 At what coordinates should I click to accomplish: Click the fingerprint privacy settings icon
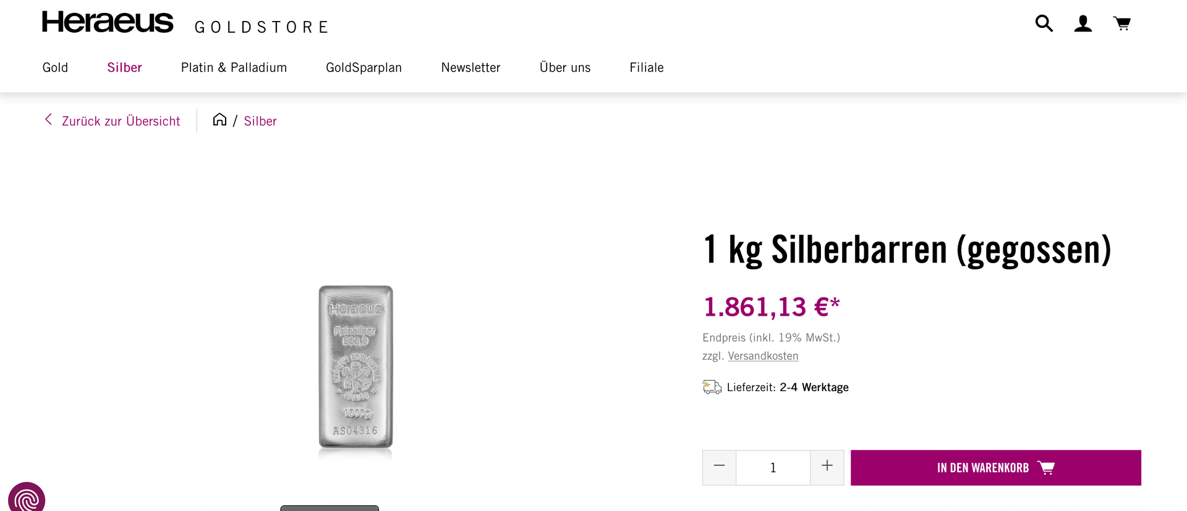coord(26,497)
